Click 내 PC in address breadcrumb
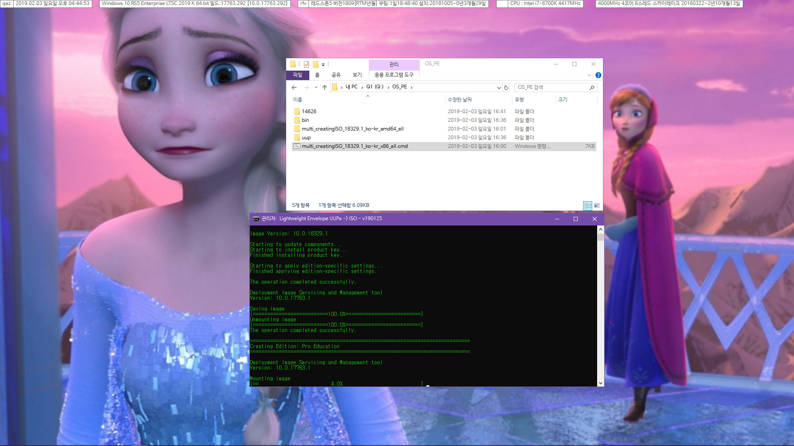Screen dimensions: 794x446 (x=352, y=87)
